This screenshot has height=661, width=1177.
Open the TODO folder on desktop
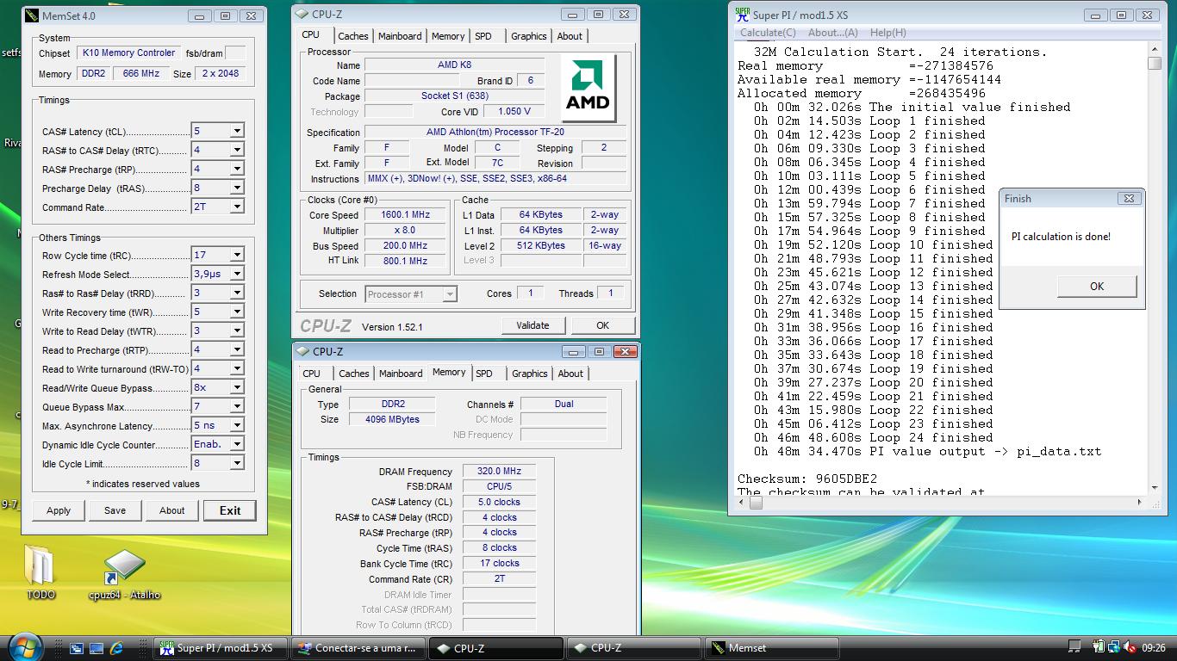pos(40,571)
